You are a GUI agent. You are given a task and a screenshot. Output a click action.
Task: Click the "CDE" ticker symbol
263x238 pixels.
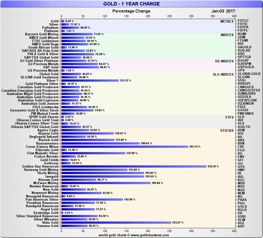(241, 147)
